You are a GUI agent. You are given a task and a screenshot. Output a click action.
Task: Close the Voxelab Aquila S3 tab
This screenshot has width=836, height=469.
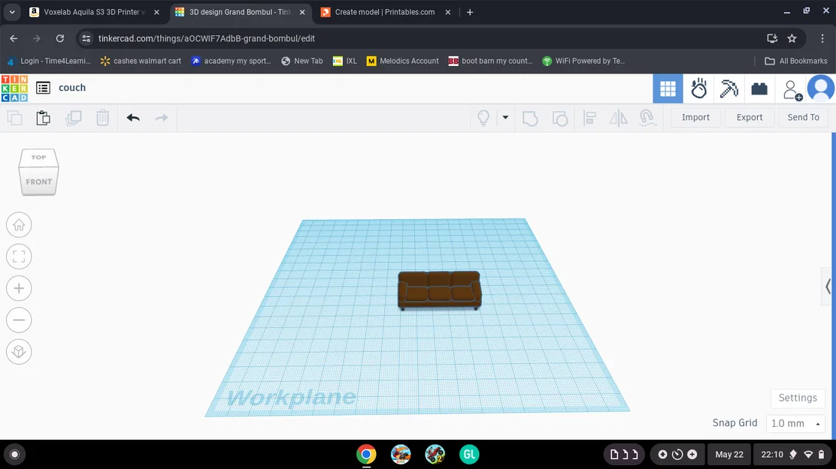point(156,12)
